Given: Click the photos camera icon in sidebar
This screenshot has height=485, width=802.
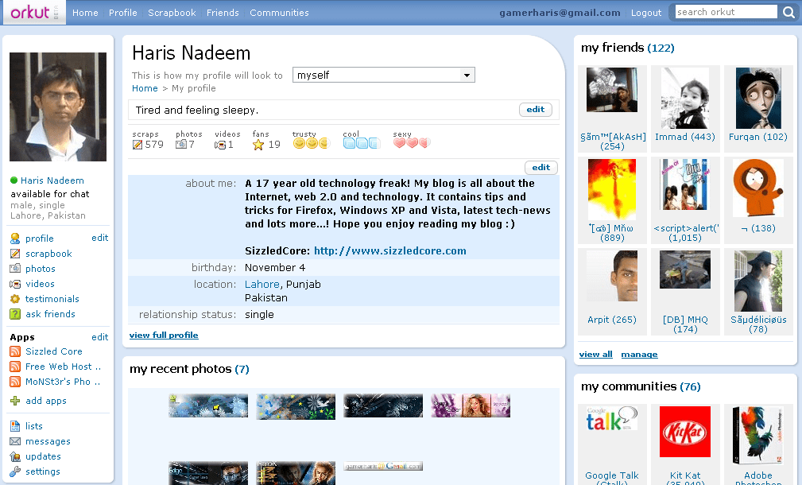Looking at the screenshot, I should (x=15, y=269).
